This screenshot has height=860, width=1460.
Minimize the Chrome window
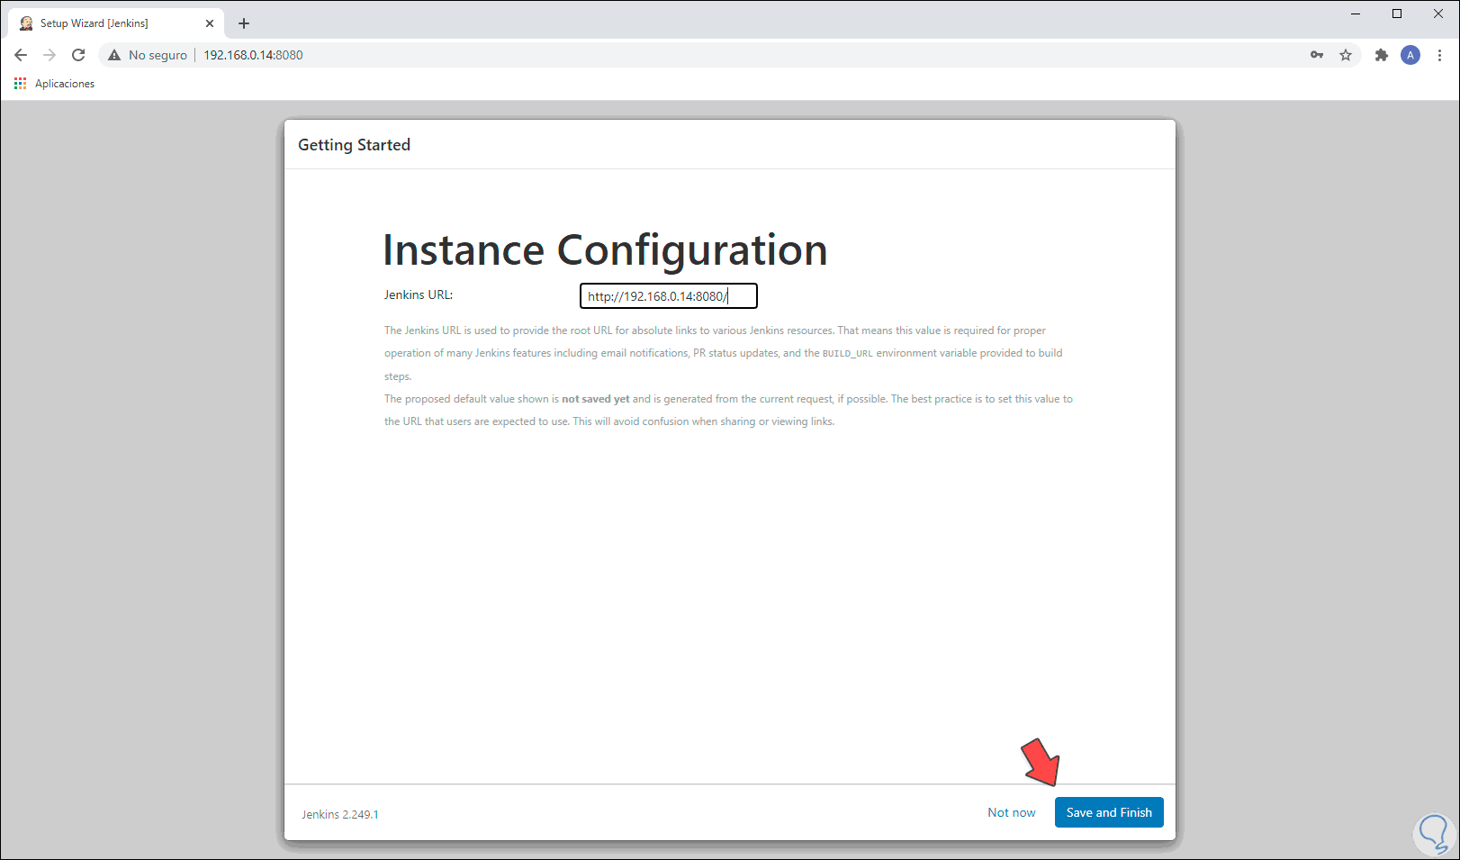(x=1356, y=14)
